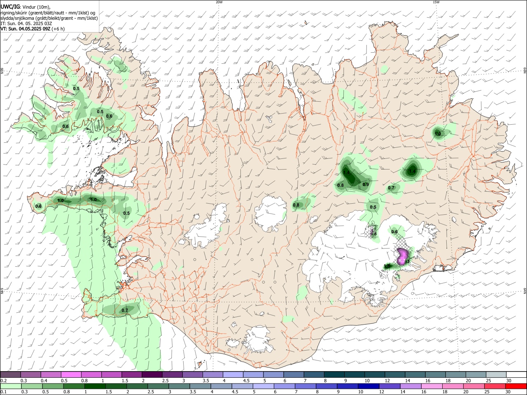Select the snow scale swatch between 0.2 and 0.3
The height and width of the screenshot is (395, 527).
coord(11,375)
